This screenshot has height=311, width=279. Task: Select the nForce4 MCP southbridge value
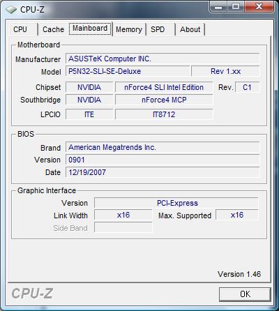(x=164, y=100)
